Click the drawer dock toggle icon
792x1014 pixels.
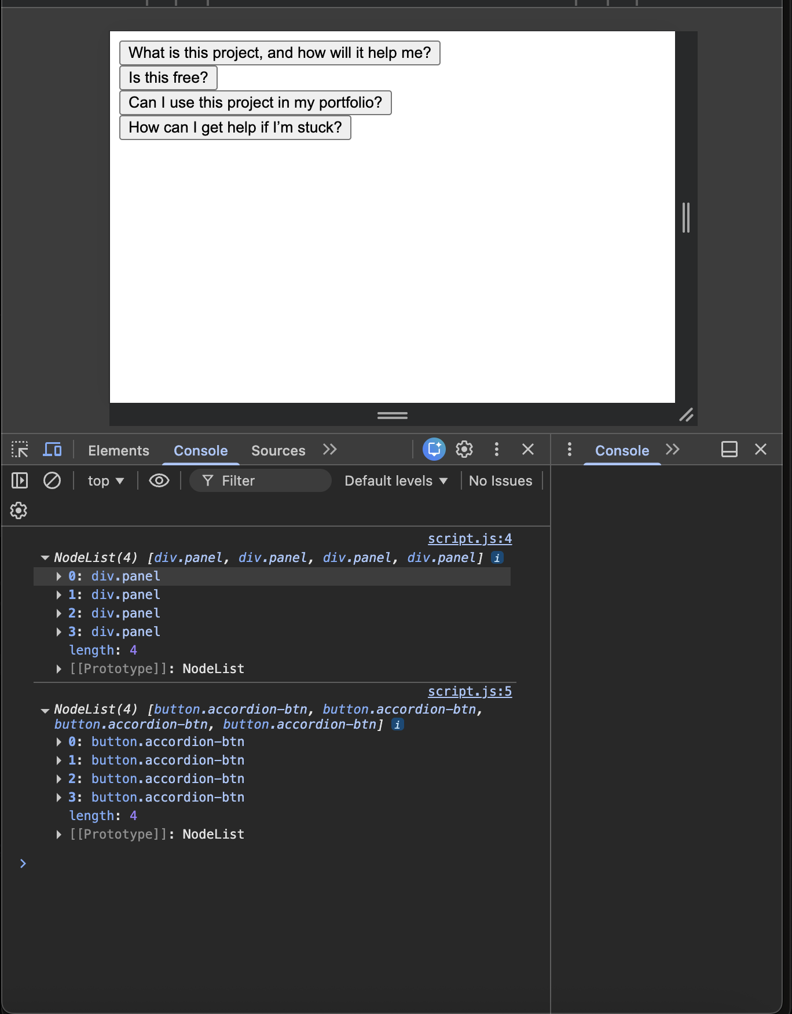729,450
